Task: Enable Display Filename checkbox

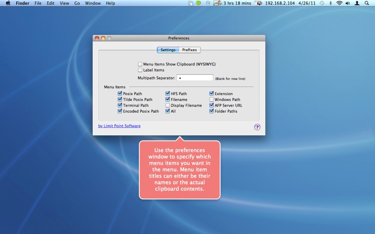Action: point(168,105)
